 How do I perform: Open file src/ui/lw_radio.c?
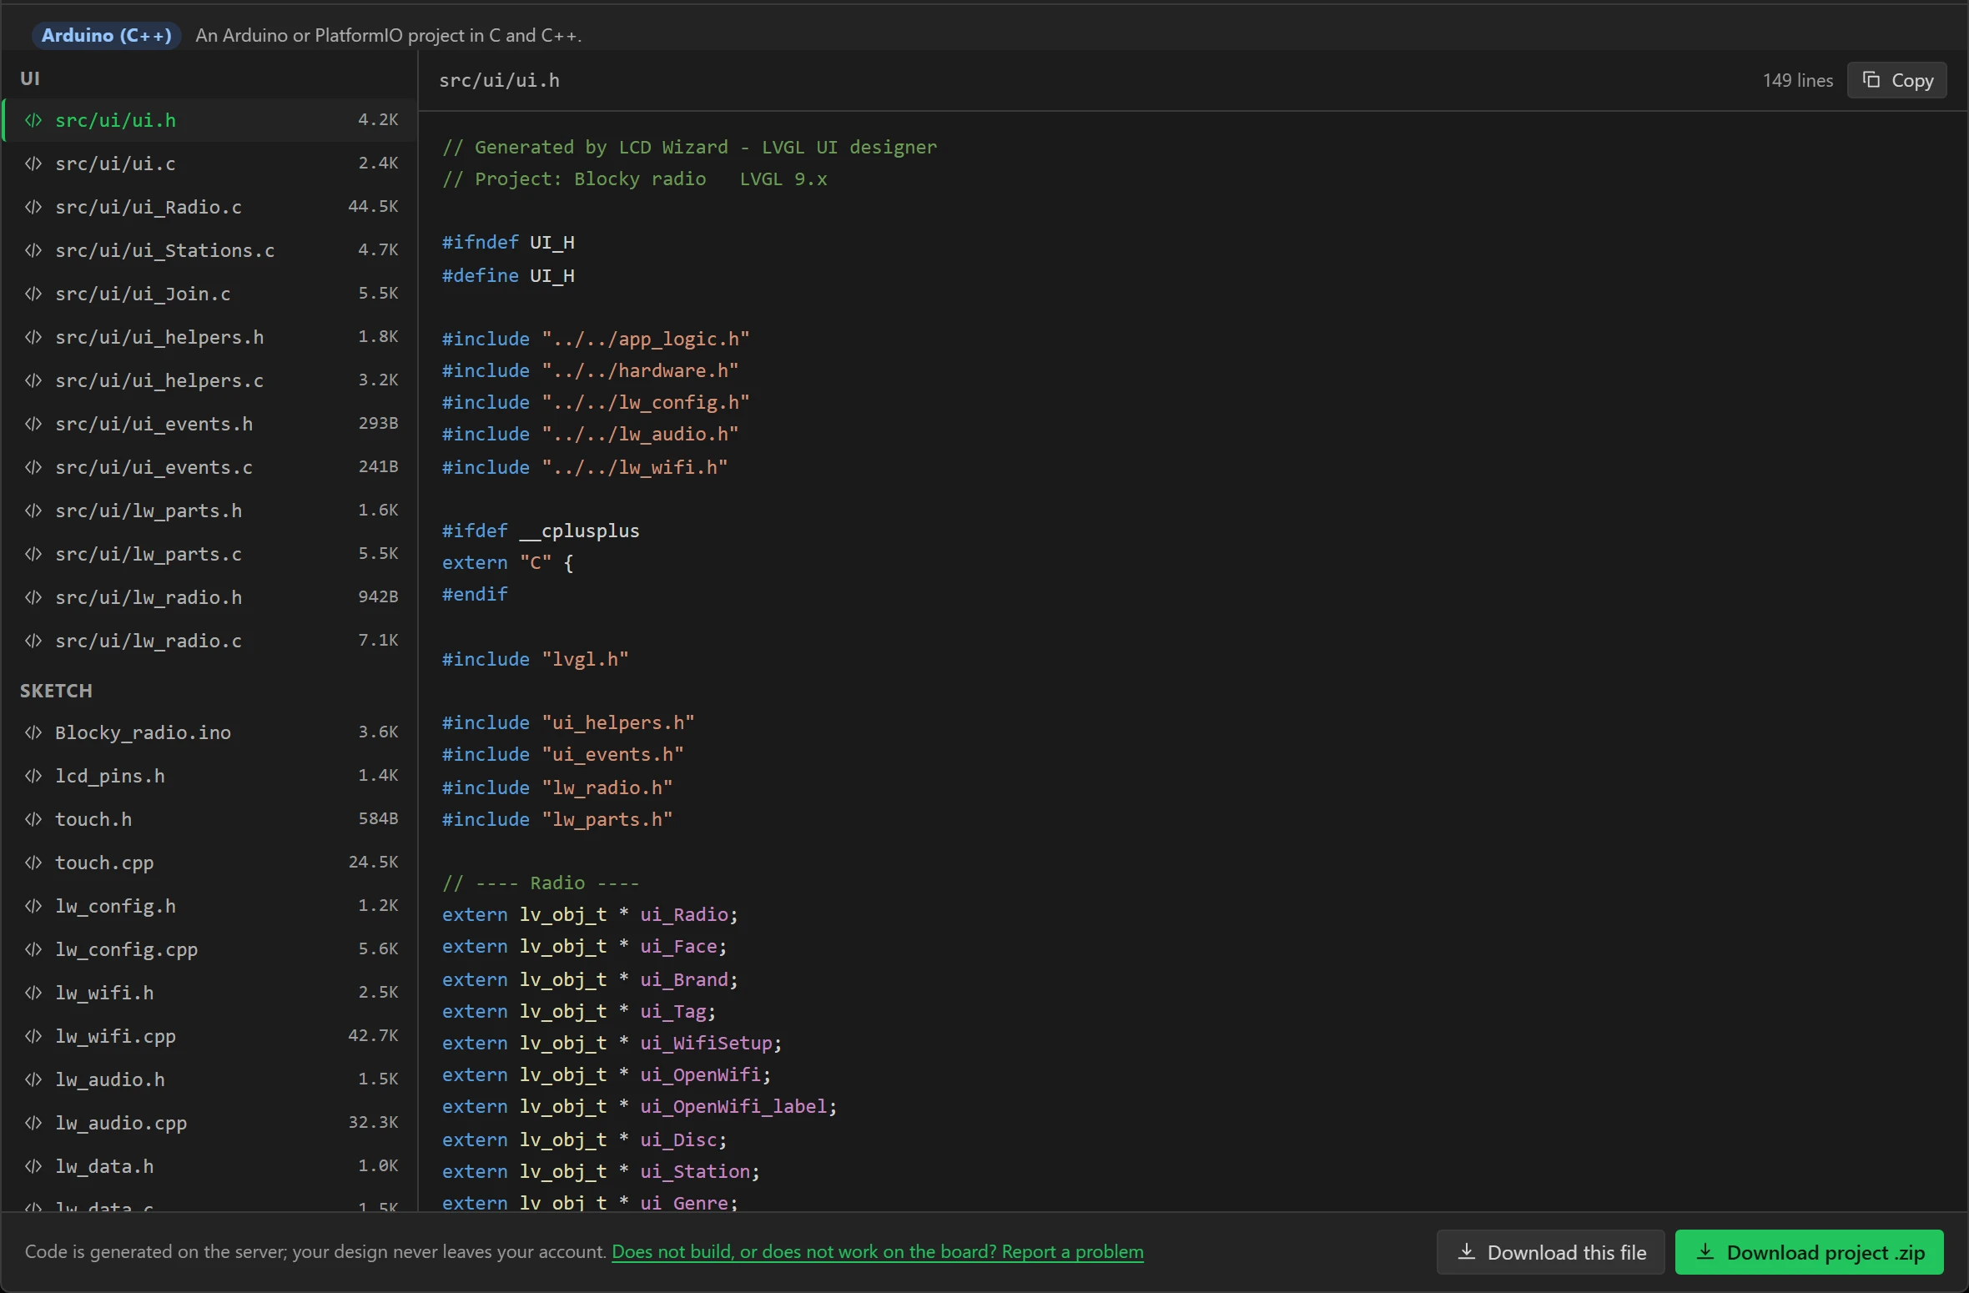[x=210, y=641]
